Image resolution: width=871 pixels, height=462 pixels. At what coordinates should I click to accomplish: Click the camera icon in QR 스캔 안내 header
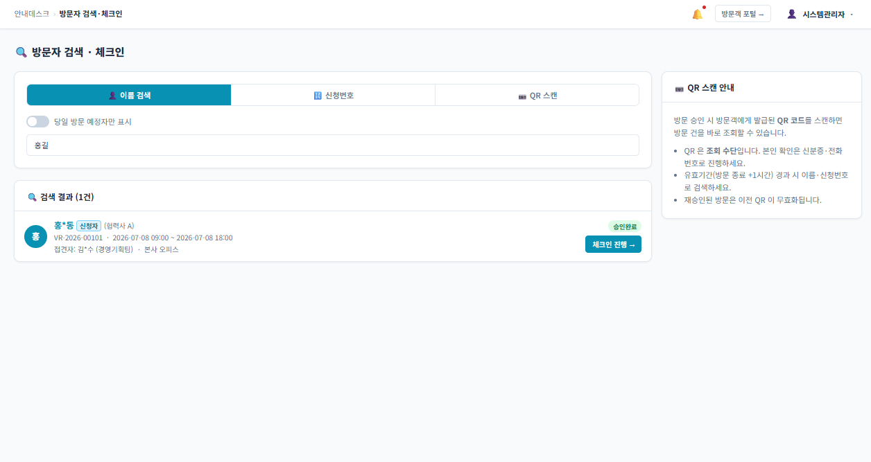click(679, 88)
